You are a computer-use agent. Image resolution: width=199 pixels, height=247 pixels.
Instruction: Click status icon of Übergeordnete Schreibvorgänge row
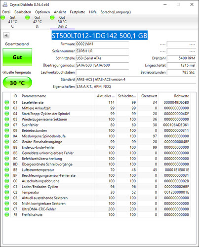7,164
